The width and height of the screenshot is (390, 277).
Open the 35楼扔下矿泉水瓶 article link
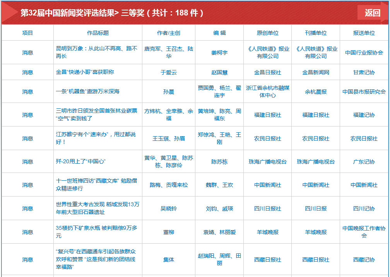coord(97,232)
